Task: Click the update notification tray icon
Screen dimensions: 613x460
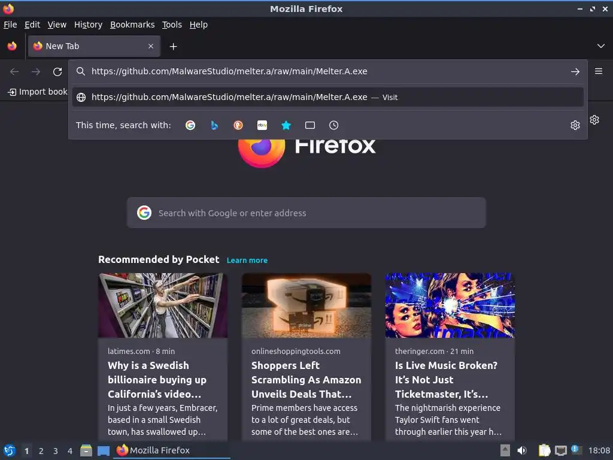Action: point(576,450)
